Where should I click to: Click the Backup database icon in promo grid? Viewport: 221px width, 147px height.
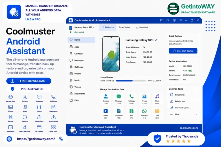[x=11, y=117]
